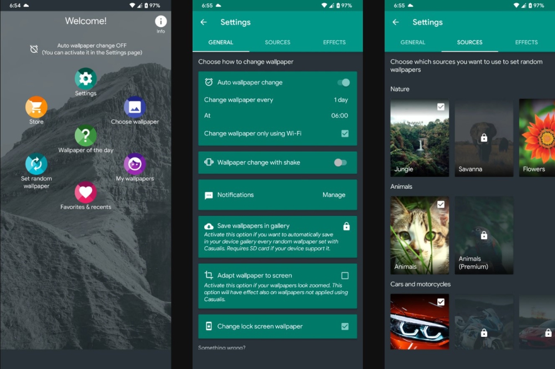
Task: Tap the locked Savanna source thumbnail
Action: point(484,138)
